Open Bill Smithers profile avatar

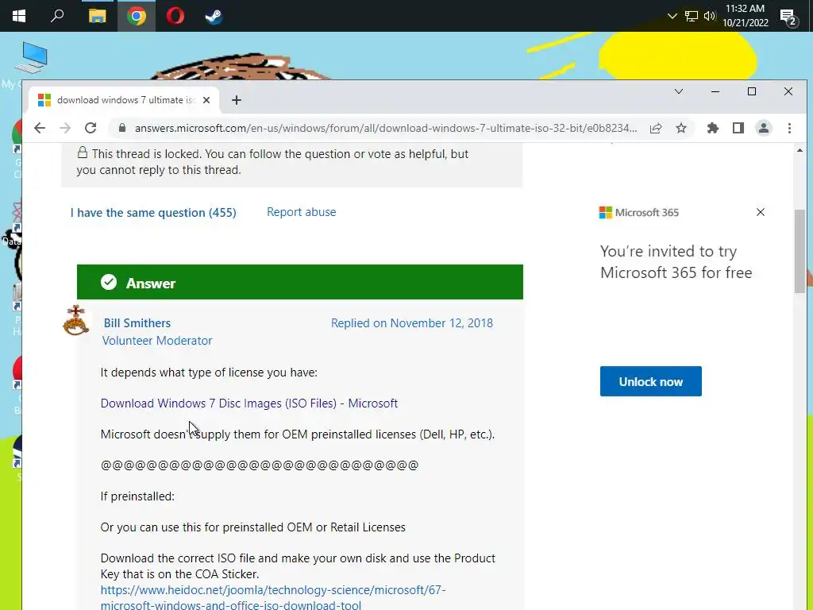tap(75, 321)
